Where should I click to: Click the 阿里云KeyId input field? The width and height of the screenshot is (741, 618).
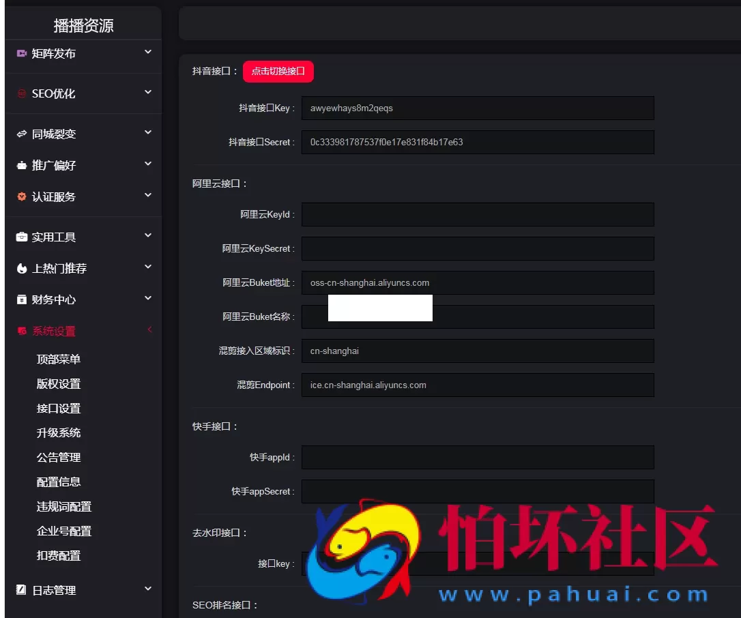click(477, 214)
